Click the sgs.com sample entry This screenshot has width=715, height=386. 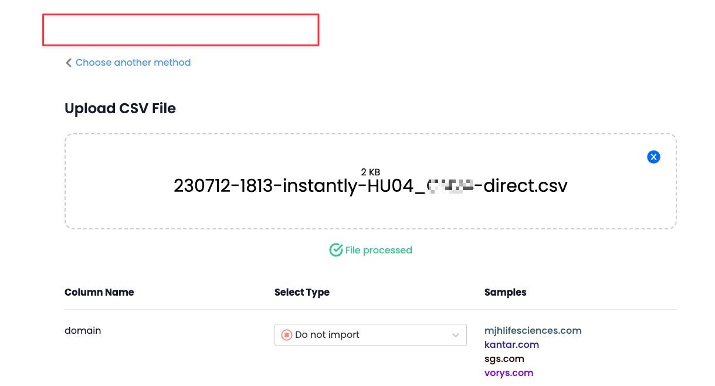(504, 359)
